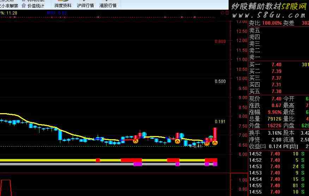Select the 14:53 tick row with volume 24
Screen dimensions: 309x196
point(278,166)
